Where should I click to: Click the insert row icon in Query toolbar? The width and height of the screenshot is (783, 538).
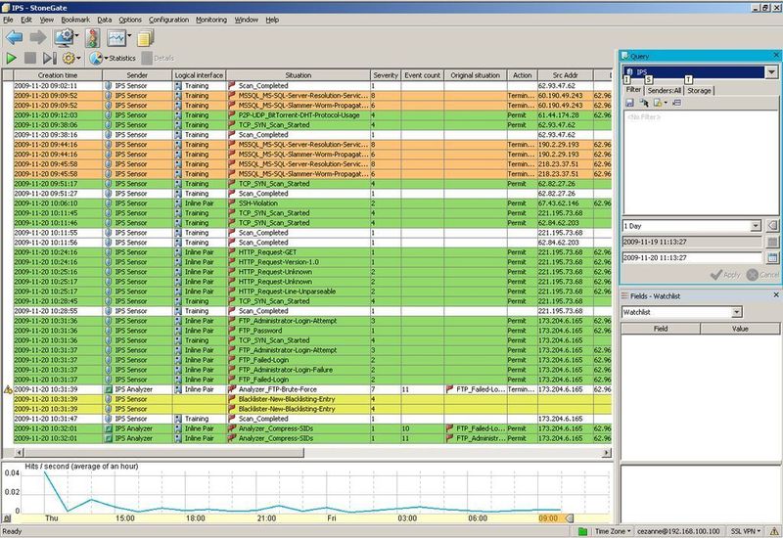point(676,103)
